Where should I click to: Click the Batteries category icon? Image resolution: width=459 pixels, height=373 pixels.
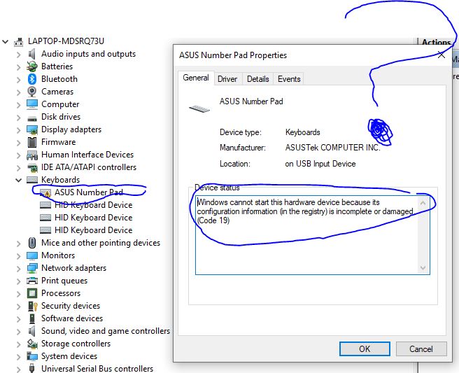pyautogui.click(x=32, y=66)
